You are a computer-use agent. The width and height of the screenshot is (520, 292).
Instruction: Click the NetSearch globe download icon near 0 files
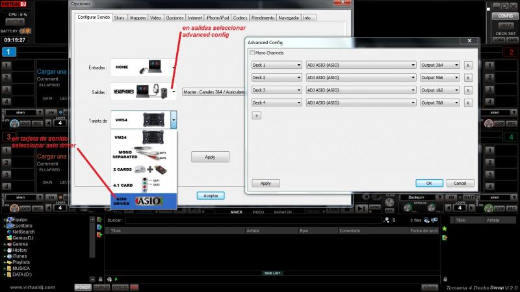click(x=427, y=220)
